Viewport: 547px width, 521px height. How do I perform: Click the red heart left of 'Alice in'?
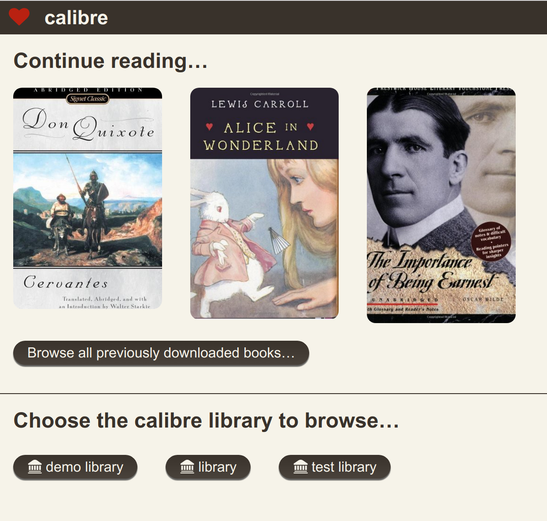210,127
